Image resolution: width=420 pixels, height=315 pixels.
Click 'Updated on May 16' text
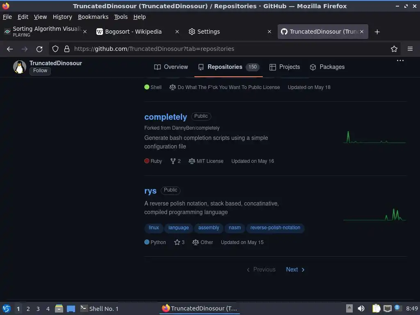pyautogui.click(x=253, y=161)
